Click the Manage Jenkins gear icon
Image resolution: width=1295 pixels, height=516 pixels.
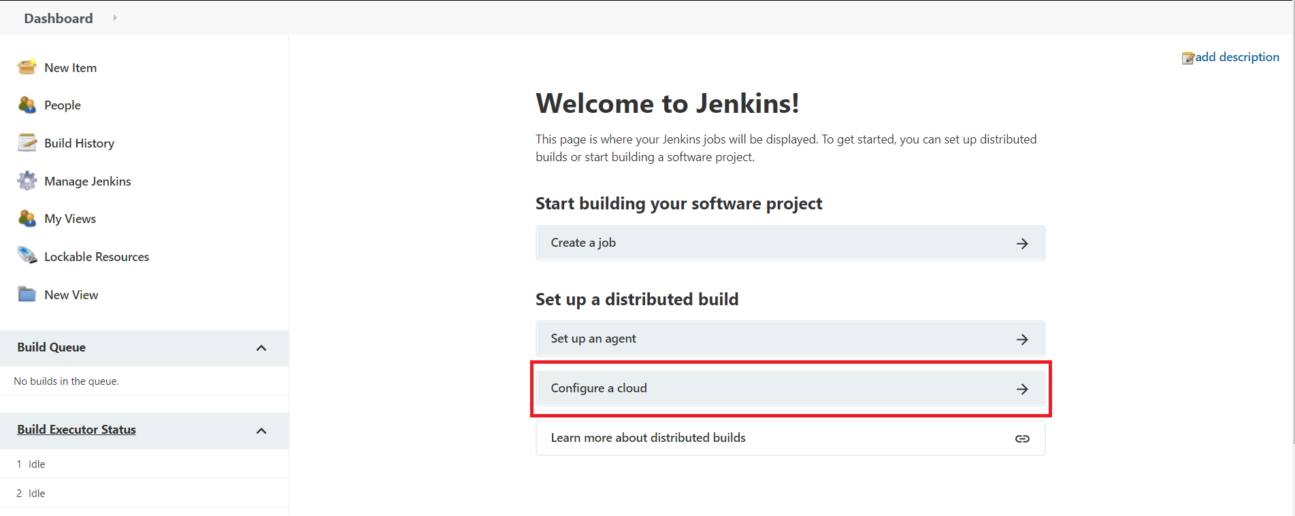pyautogui.click(x=27, y=181)
